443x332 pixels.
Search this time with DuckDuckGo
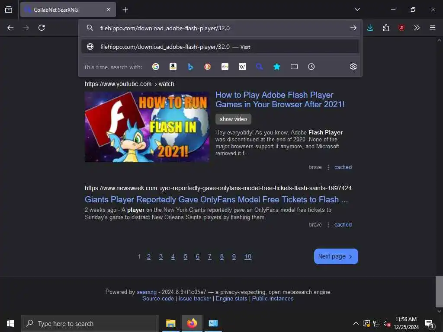point(207,67)
